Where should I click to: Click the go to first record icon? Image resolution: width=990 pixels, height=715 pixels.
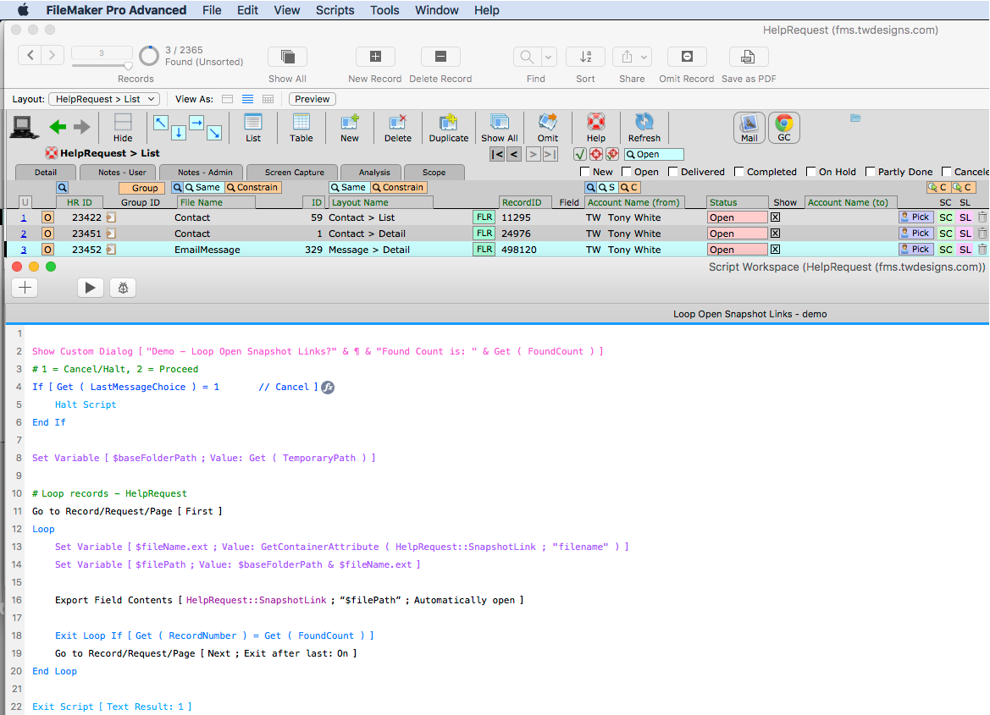497,154
